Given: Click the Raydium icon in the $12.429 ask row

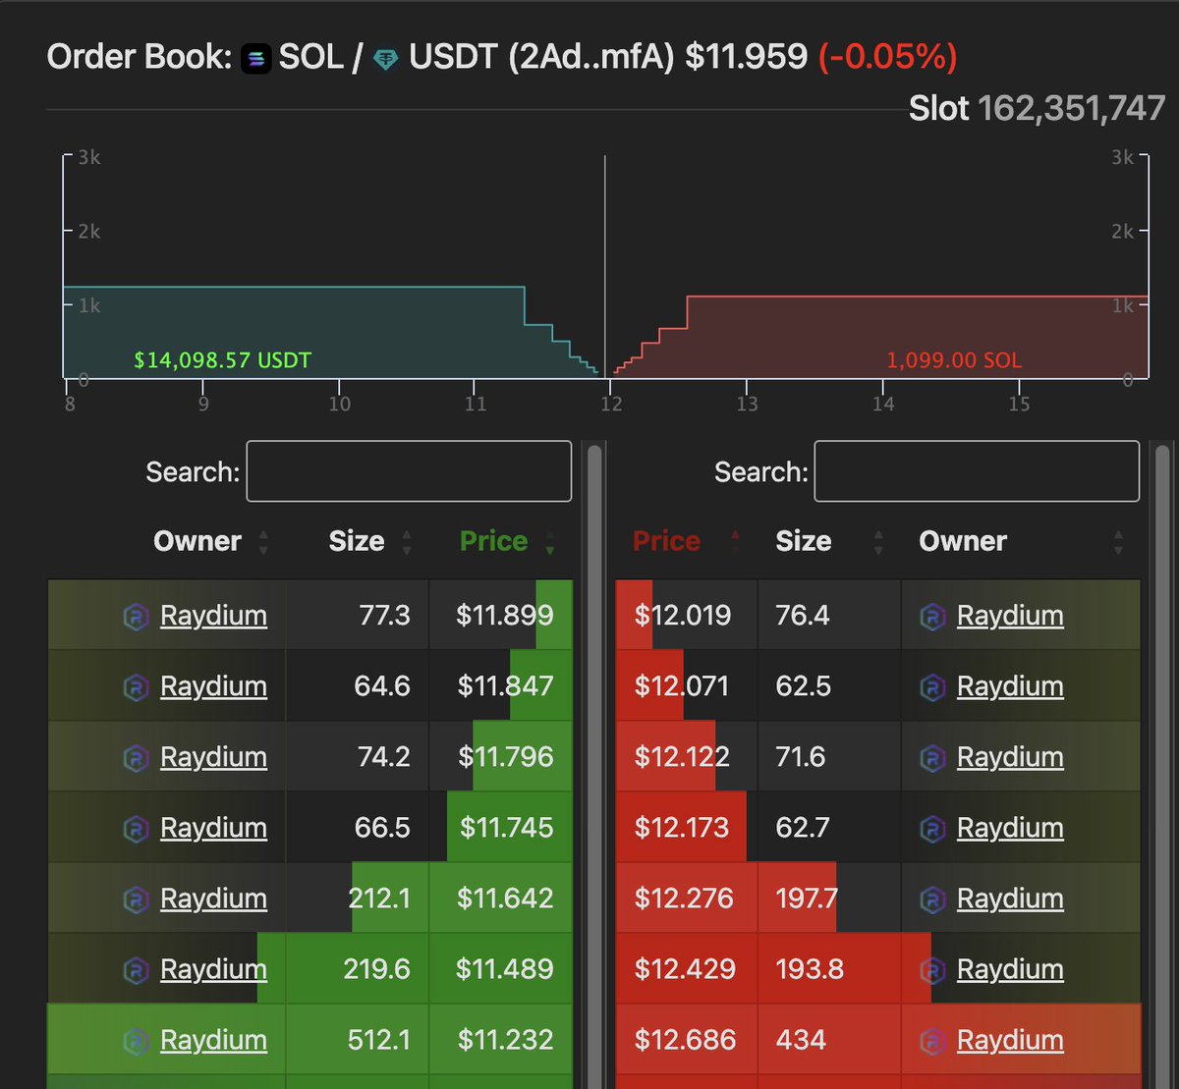Looking at the screenshot, I should click(x=932, y=970).
